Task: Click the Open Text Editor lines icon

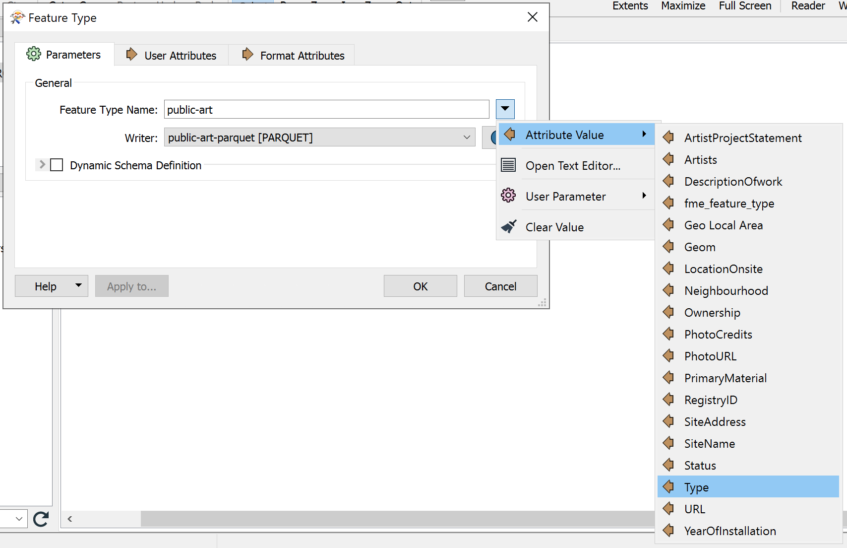Action: (x=508, y=165)
